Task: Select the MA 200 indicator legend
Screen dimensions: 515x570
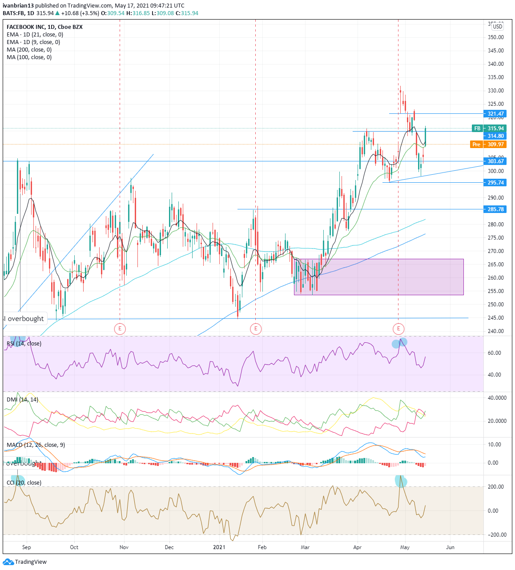Action: pos(29,50)
